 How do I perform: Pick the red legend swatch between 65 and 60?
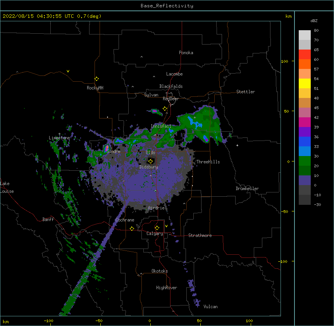[x=305, y=55]
